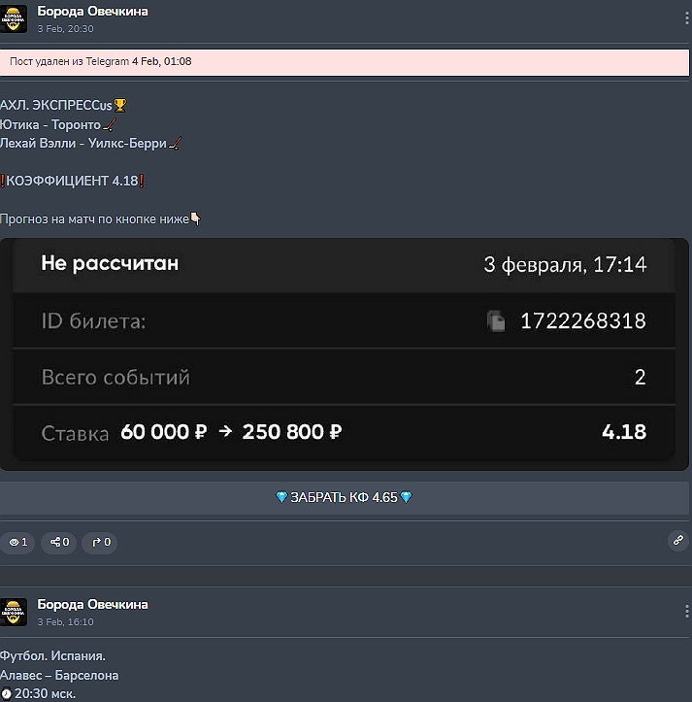Click the text Алавес – Барселона

pos(59,676)
